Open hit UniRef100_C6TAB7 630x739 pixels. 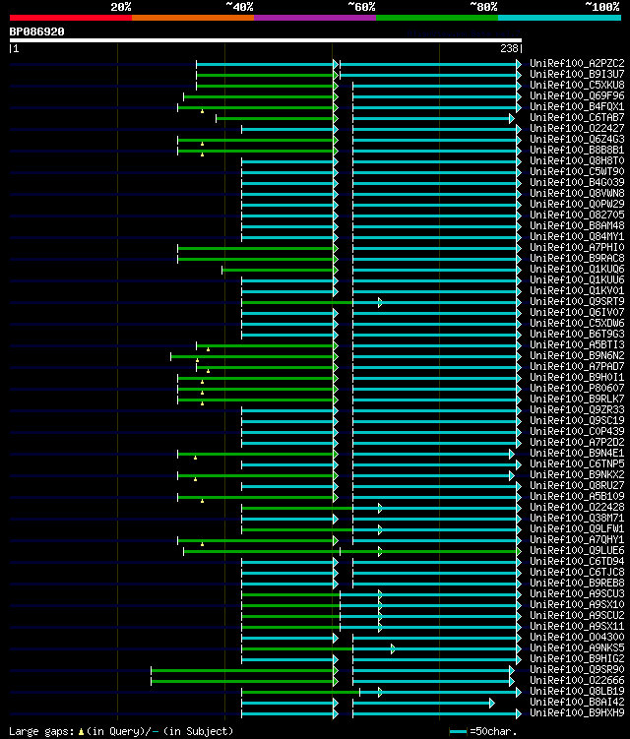[x=577, y=117]
